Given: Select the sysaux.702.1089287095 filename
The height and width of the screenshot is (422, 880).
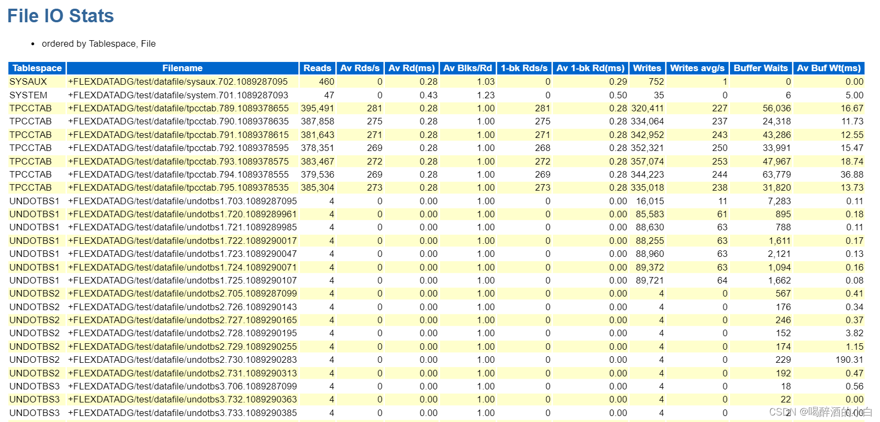Looking at the screenshot, I should pyautogui.click(x=178, y=81).
